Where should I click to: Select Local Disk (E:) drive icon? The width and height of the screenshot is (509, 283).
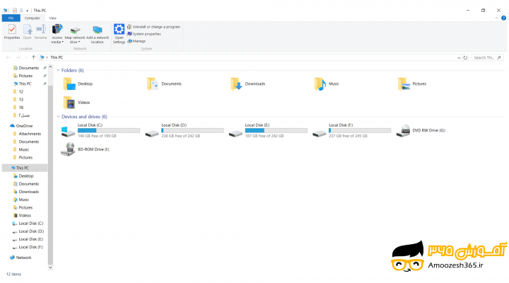[x=235, y=133]
